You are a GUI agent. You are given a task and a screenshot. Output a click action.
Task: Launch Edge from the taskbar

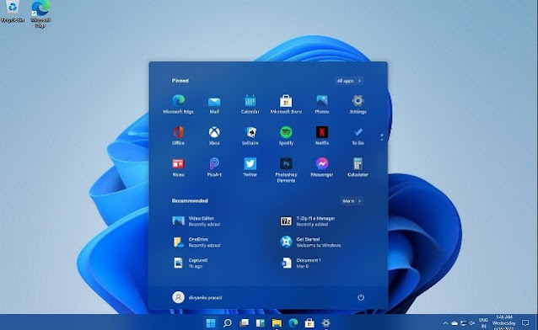coord(293,322)
